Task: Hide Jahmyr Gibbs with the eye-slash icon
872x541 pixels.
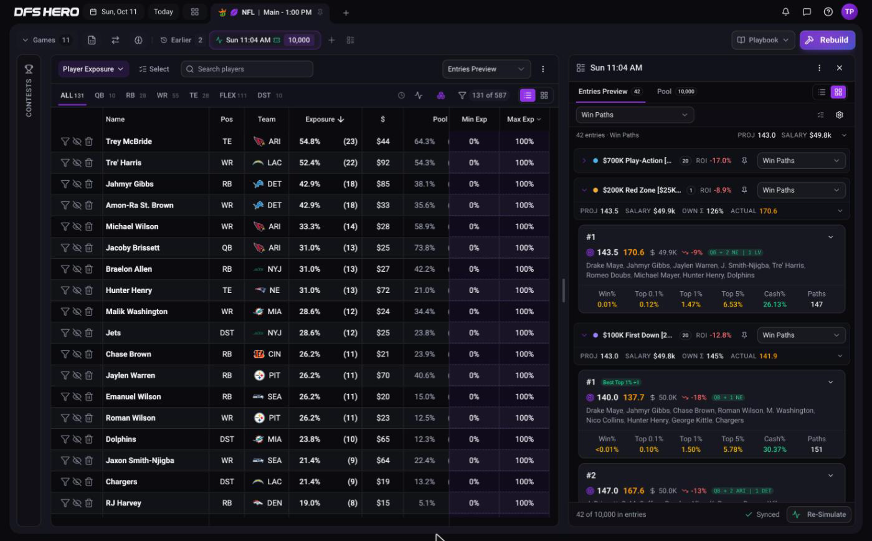Action: [77, 184]
